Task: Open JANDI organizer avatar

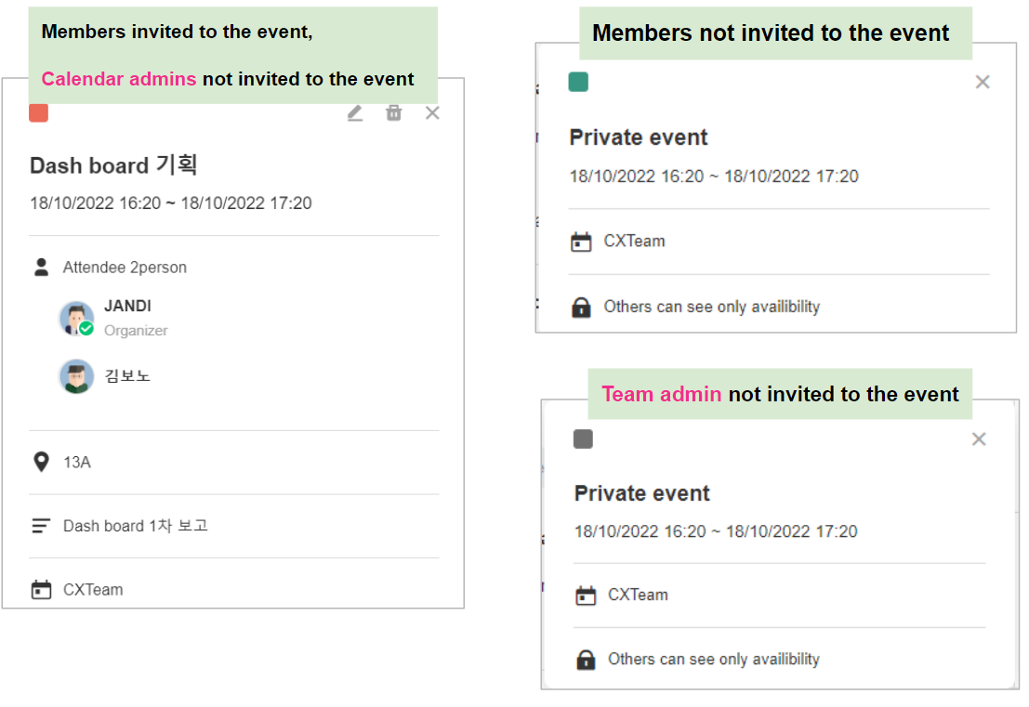Action: point(76,318)
